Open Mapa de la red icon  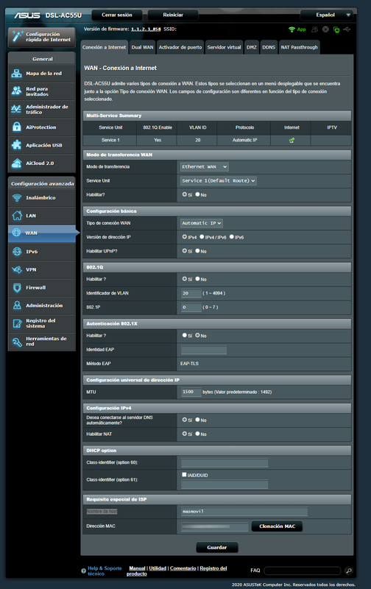click(16, 73)
